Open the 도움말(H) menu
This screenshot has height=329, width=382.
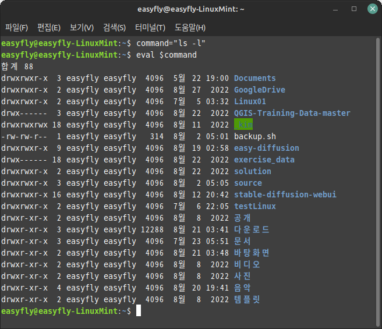pos(190,27)
